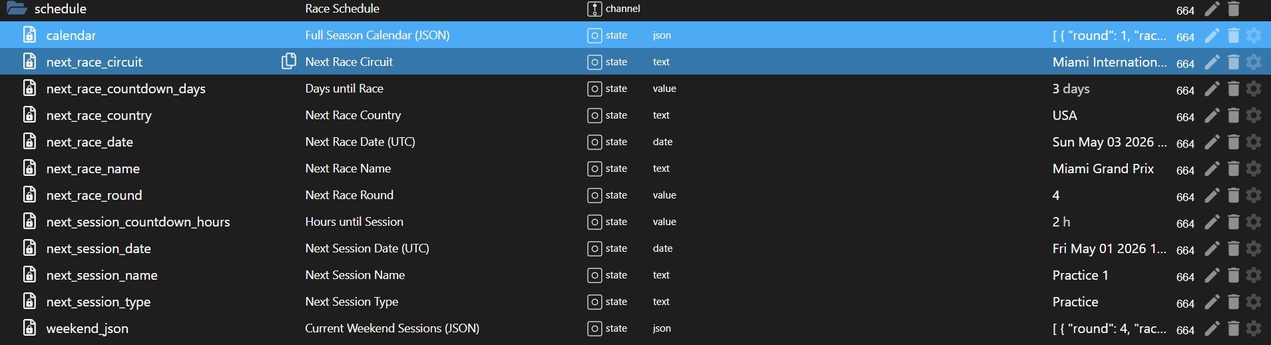
Task: Click the pencil icon for weekend_json
Action: (1212, 328)
